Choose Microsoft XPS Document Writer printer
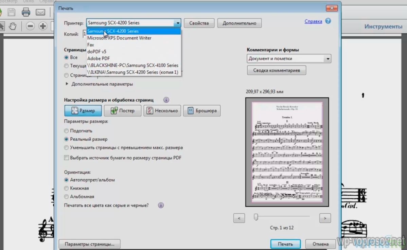This screenshot has height=250, width=407. click(x=119, y=38)
